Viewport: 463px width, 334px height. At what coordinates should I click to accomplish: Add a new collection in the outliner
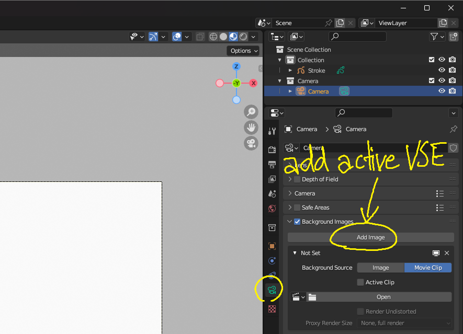pos(453,37)
